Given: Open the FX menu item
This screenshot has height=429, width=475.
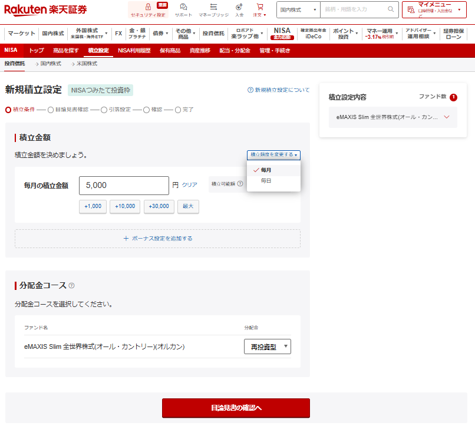Looking at the screenshot, I should 118,34.
